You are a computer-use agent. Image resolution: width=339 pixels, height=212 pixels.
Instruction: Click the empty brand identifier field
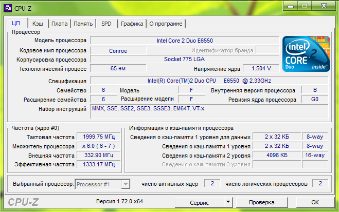(267, 50)
